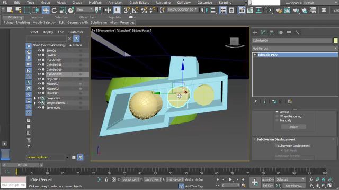Click the Mirror tool icon
Image resolution: width=339 pixels, height=190 pixels.
[x=204, y=10]
